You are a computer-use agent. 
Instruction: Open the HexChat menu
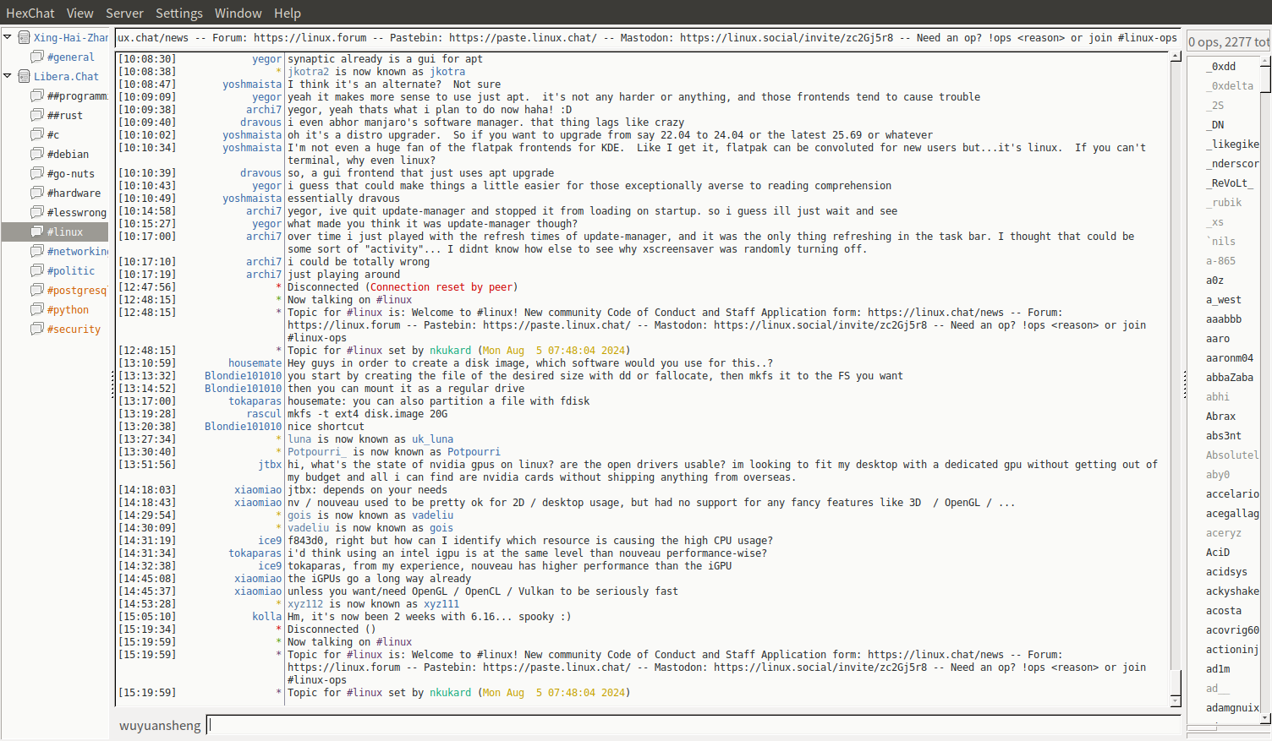(30, 13)
